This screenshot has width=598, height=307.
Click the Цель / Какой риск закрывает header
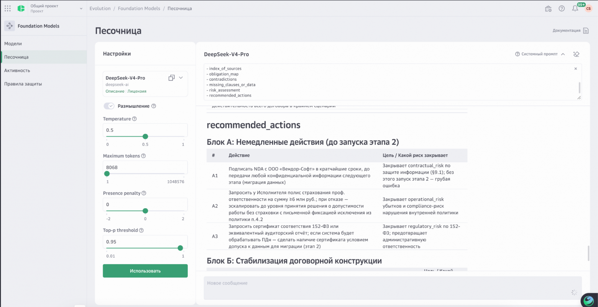pos(415,155)
